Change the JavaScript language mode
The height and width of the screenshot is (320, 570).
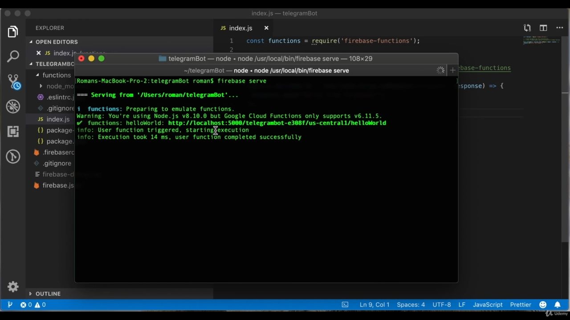487,304
